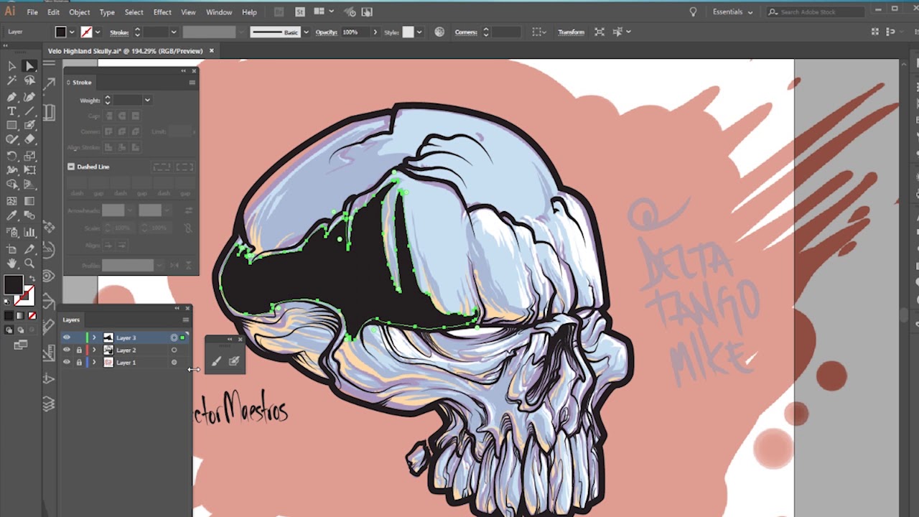
Task: Expand Layer 2 contents
Action: [x=94, y=350]
